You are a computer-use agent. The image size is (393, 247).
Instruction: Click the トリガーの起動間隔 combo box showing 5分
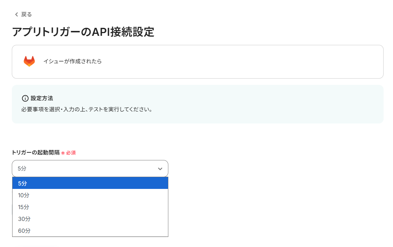pos(83,169)
